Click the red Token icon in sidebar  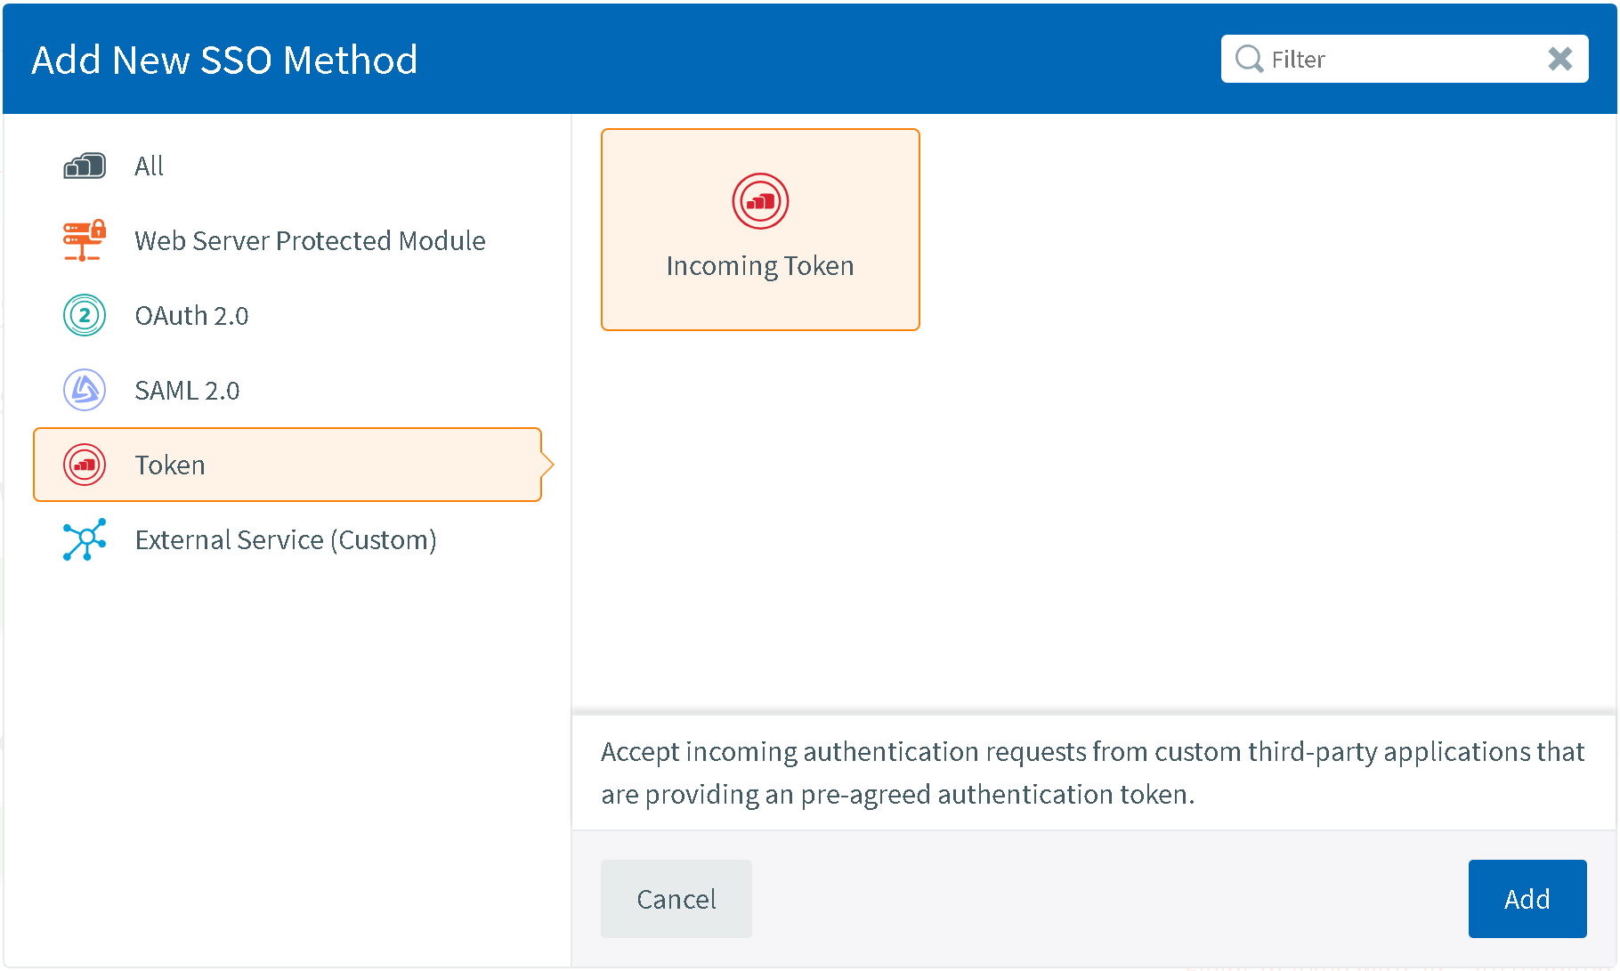pos(85,465)
